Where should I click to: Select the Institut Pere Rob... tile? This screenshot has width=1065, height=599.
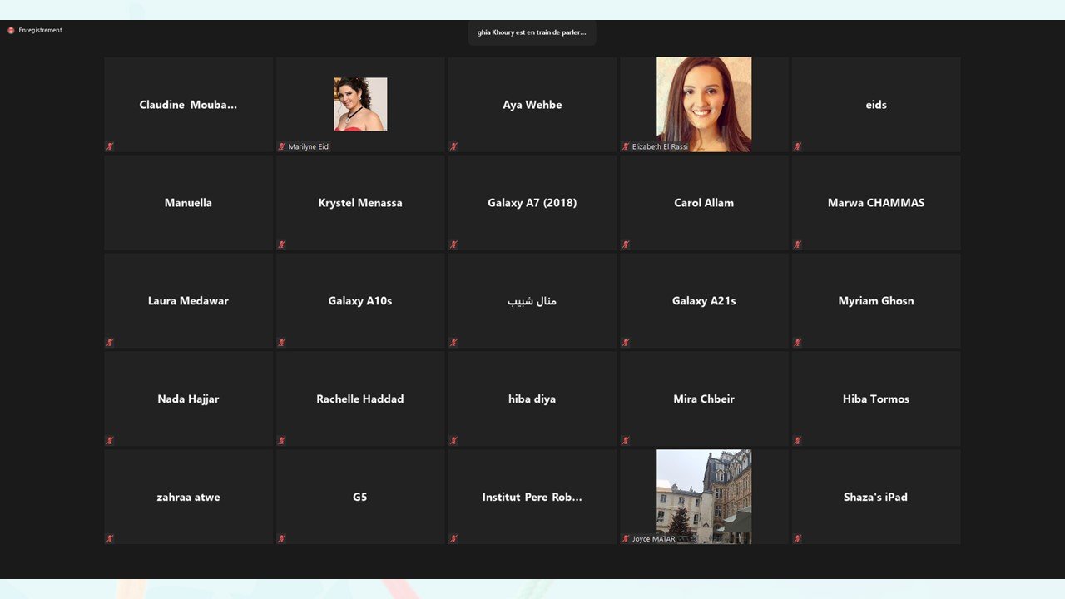coord(532,497)
